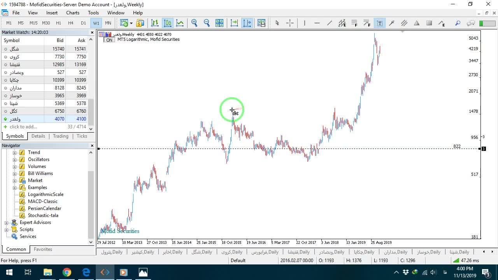This screenshot has height=280, width=498.
Task: Expand the Trend indicators folder
Action: point(15,152)
